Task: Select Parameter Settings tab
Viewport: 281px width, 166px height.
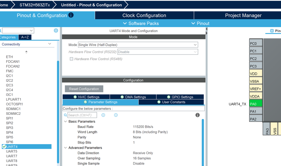Action: (100, 102)
